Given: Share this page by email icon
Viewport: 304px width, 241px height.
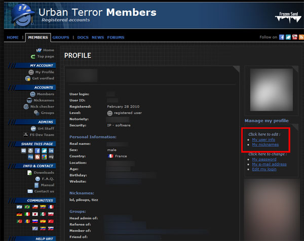Looking at the screenshot, I should click(24, 151).
